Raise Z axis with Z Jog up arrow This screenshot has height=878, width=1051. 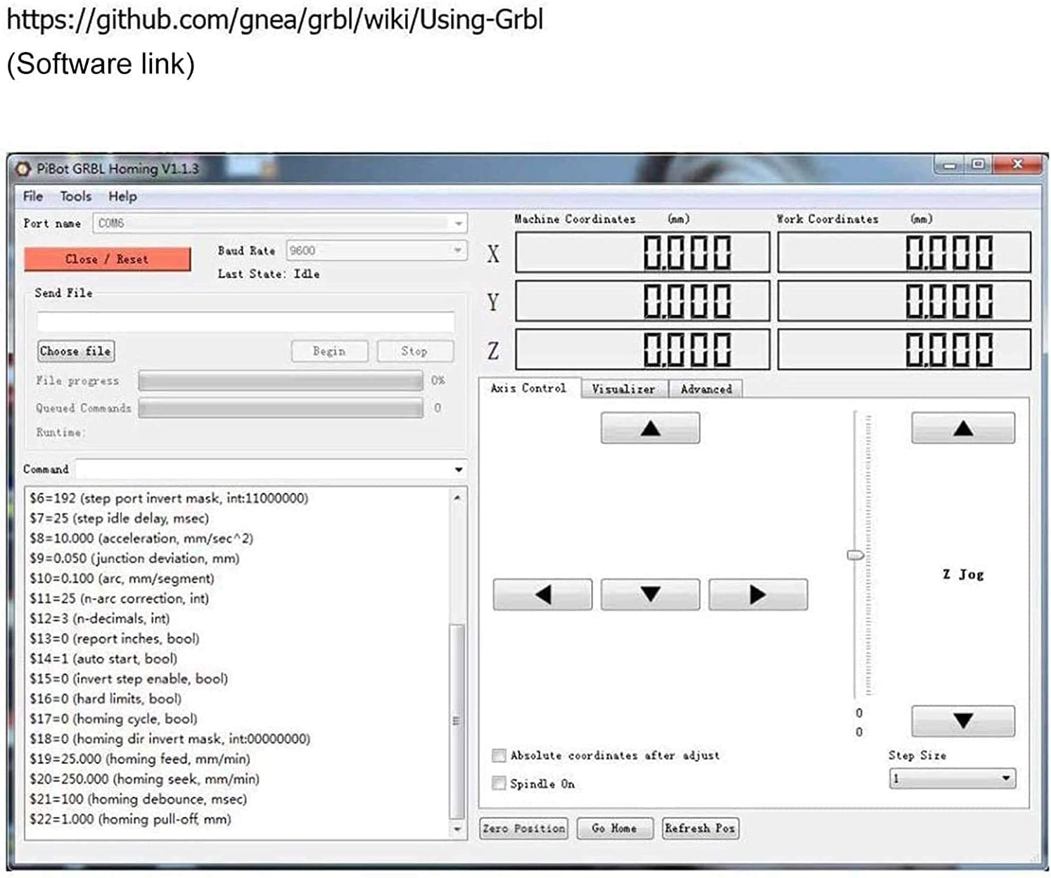coord(963,428)
